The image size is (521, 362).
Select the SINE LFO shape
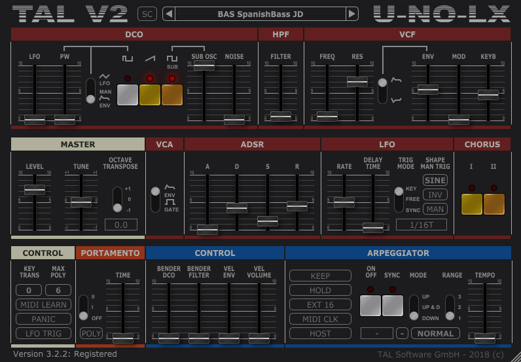click(435, 181)
